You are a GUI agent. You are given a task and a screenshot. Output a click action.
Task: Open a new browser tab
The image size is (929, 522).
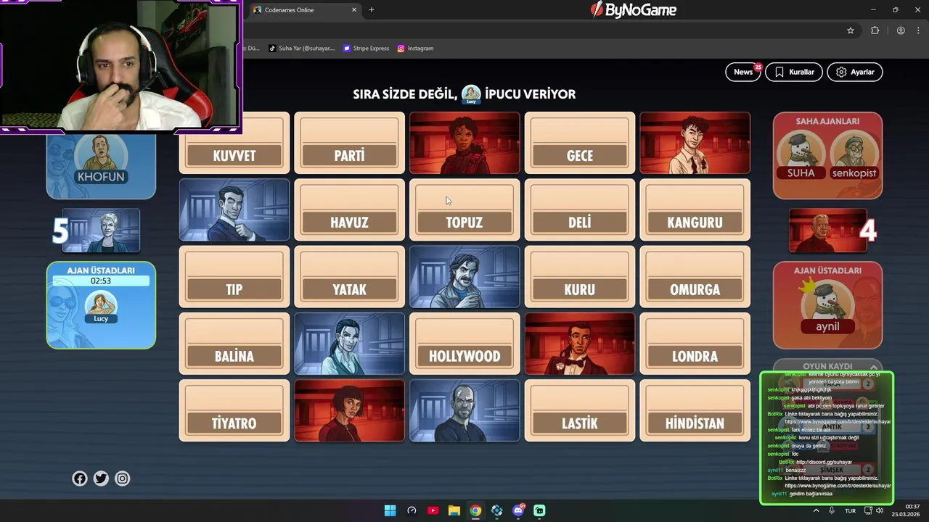(372, 10)
